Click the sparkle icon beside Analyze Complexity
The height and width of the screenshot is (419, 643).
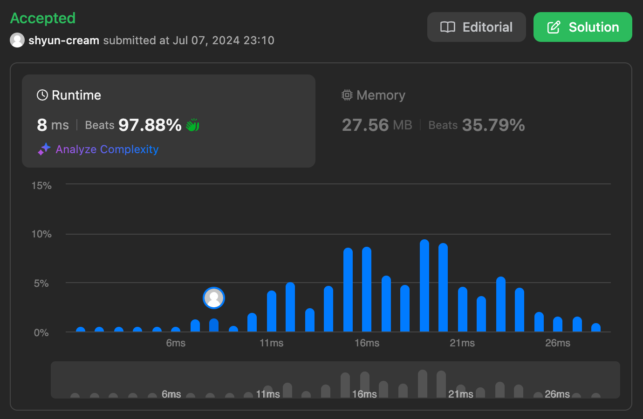(44, 149)
